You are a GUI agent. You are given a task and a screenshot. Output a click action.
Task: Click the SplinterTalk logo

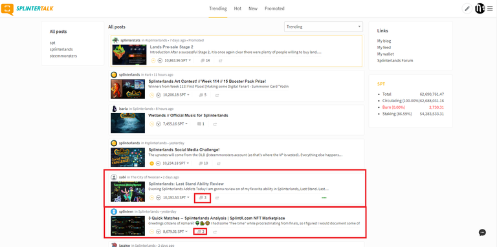[27, 9]
